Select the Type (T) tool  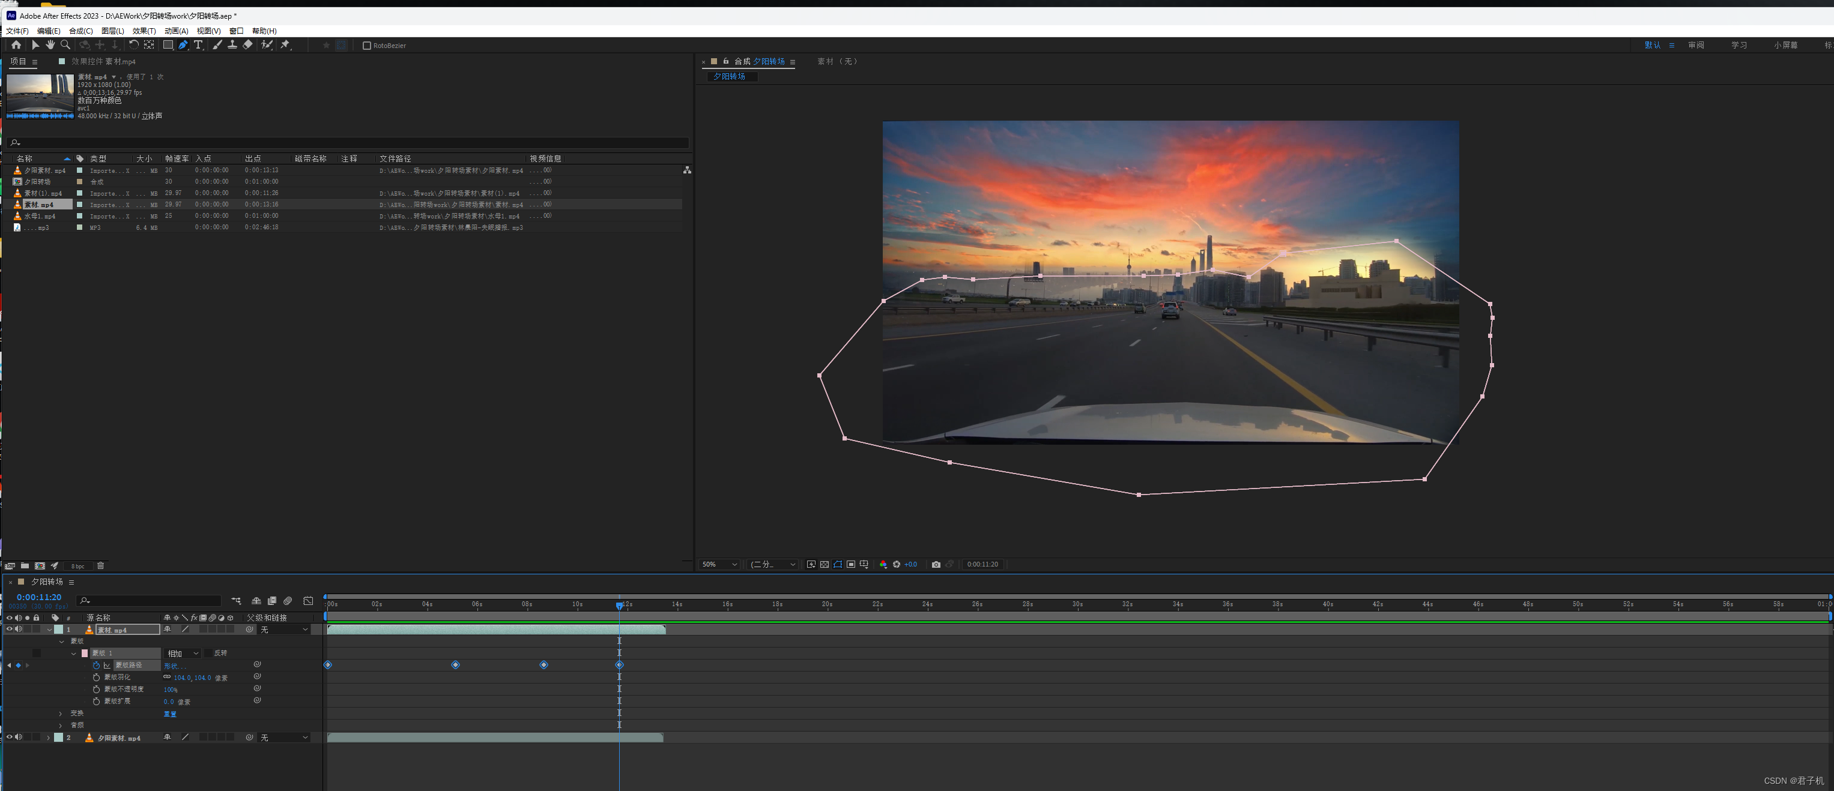coord(198,45)
